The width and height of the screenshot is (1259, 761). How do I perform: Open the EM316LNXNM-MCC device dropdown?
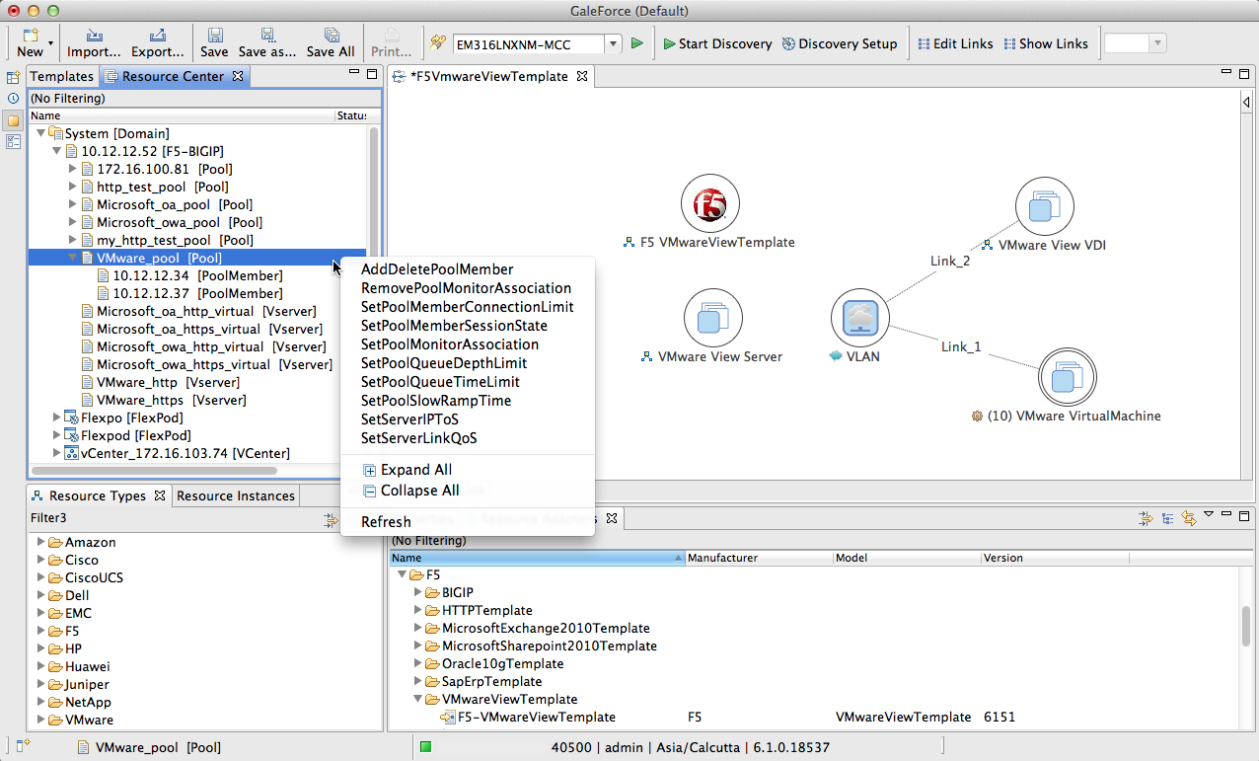[x=613, y=43]
